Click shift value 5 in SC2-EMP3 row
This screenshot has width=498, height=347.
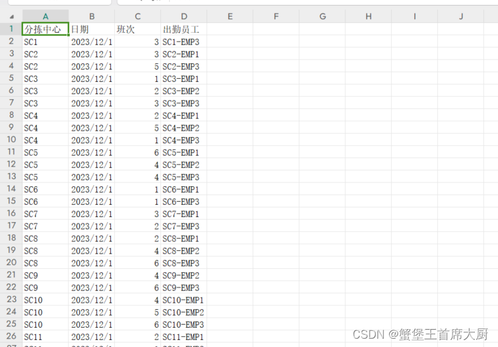[x=138, y=67]
